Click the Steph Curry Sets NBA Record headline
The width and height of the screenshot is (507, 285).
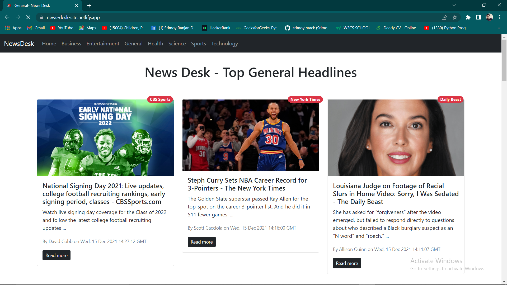247,184
